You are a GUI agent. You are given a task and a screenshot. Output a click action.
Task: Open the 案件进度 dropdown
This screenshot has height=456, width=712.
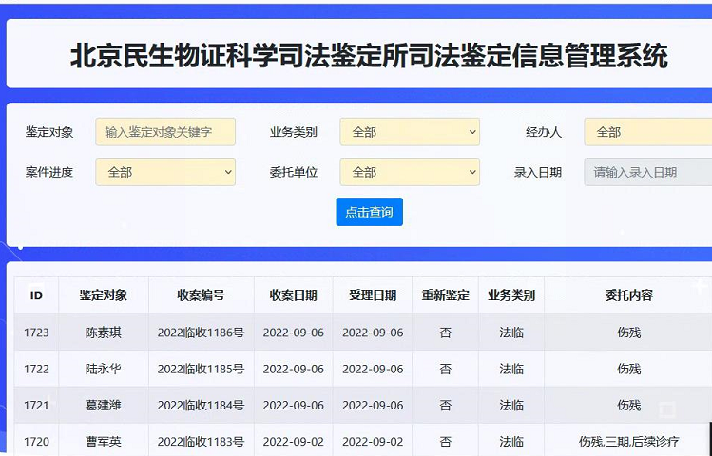tap(165, 172)
